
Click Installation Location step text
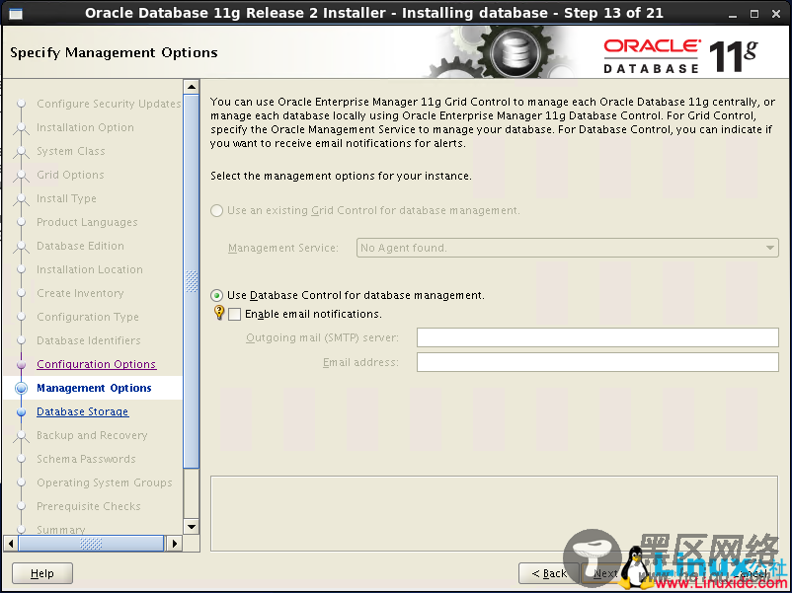coord(90,269)
